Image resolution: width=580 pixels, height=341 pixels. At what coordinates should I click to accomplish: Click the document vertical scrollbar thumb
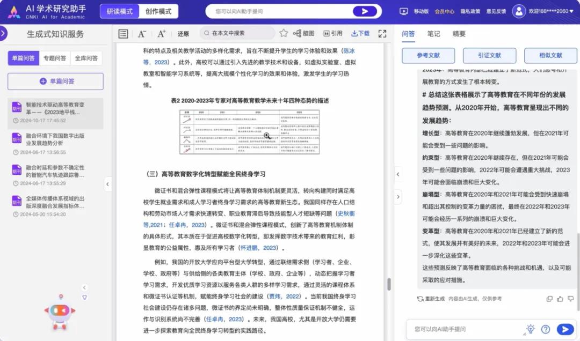389,284
